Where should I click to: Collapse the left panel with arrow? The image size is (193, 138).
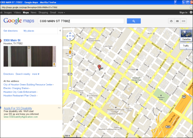coord(60,31)
